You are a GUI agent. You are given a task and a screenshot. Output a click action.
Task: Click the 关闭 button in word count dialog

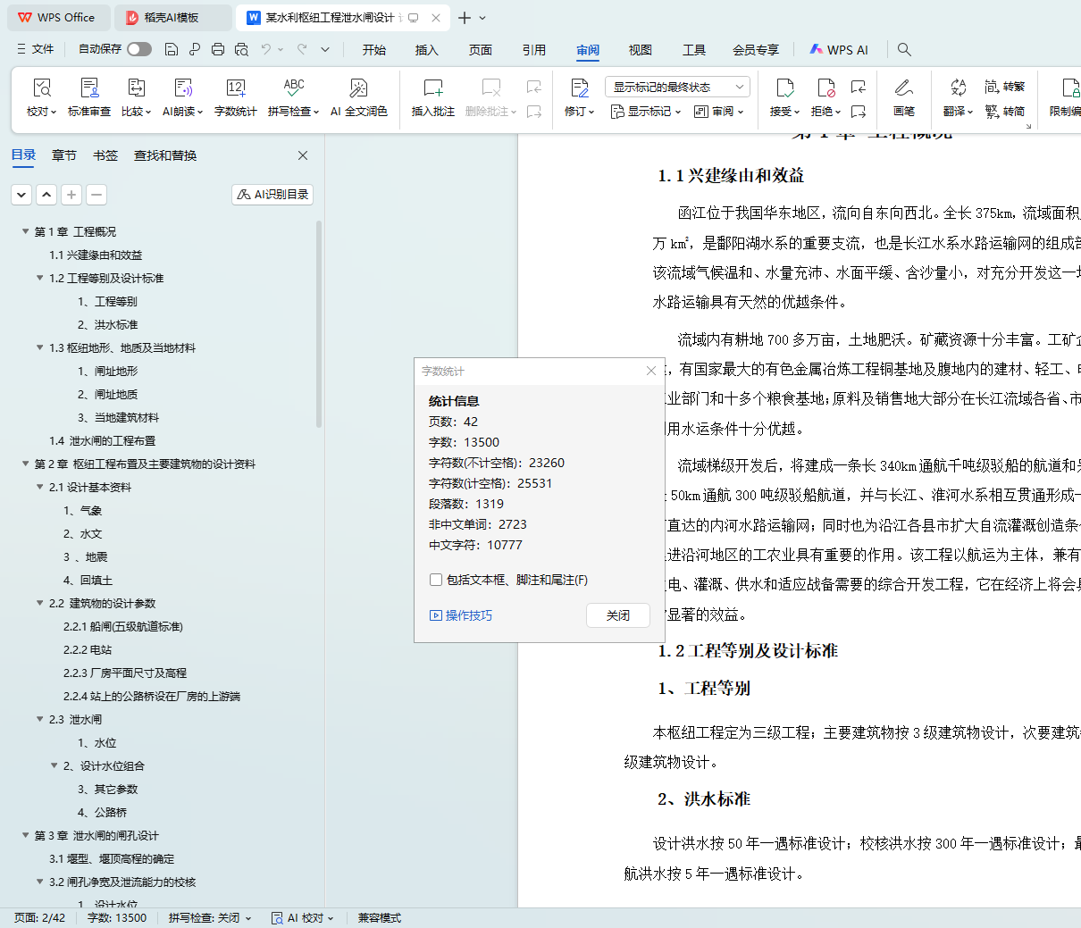tap(617, 615)
